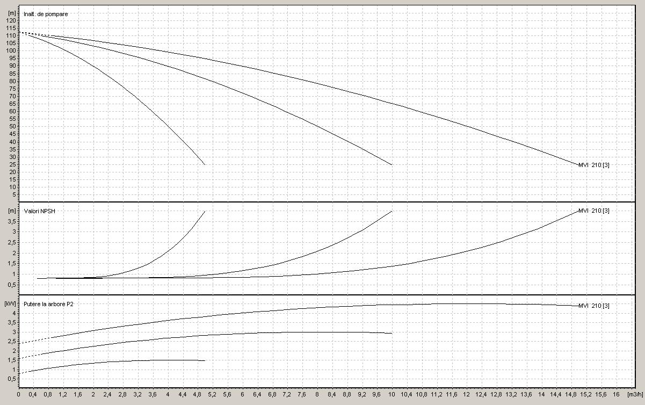
Task: Select the 16 value on the flow axis
Action: (616, 394)
